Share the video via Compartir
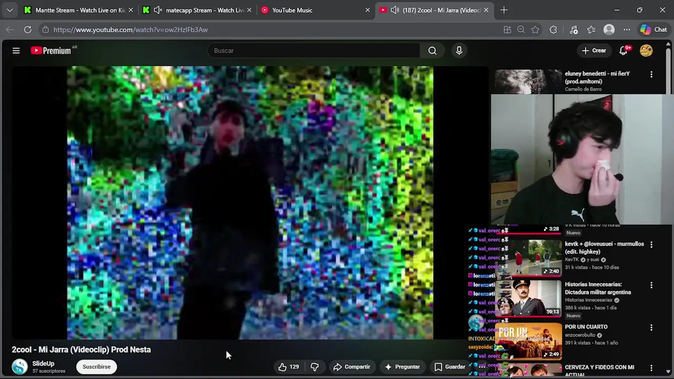Viewport: 674px width, 379px height. [x=351, y=367]
